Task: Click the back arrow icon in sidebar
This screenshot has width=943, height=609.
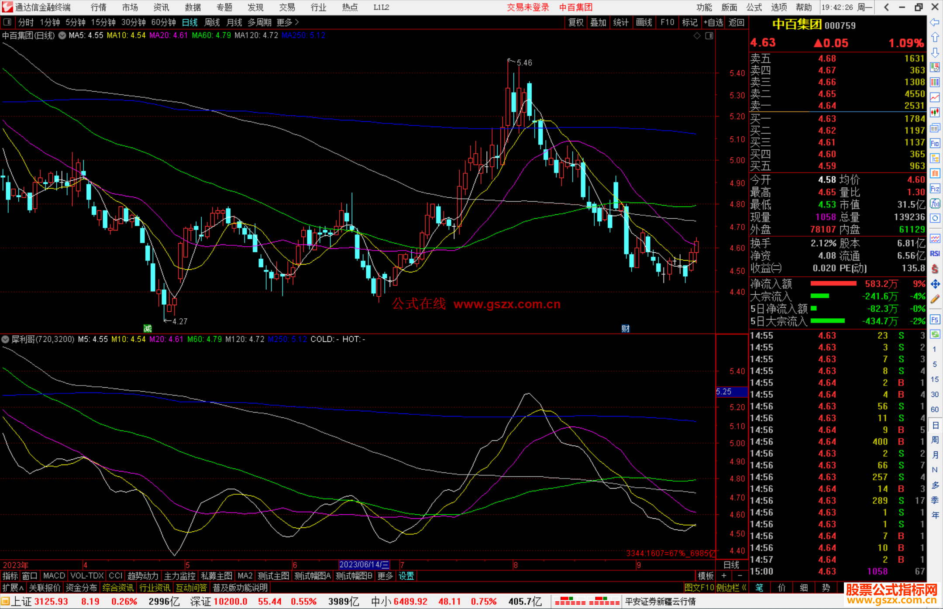Action: pos(934,22)
